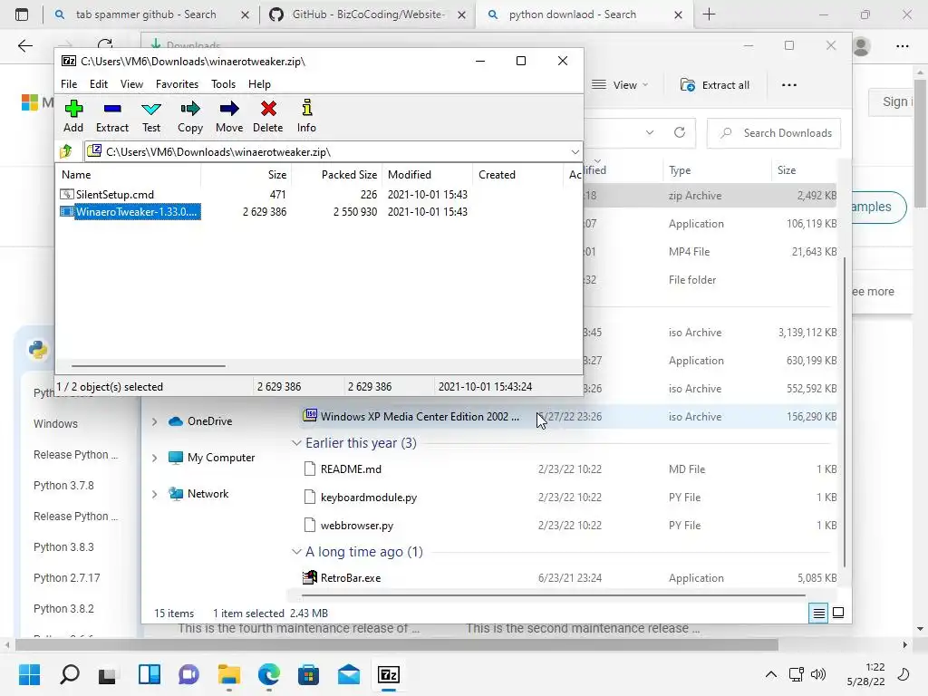Run the Test archive tool
Viewport: 928px width, 696px height.
[x=151, y=116]
